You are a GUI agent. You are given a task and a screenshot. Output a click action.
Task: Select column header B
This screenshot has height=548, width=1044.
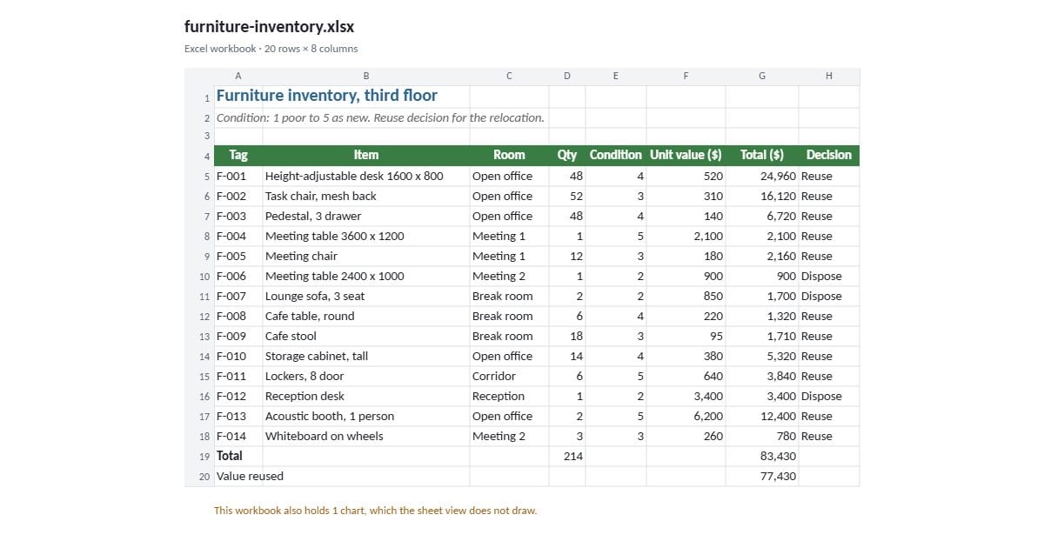(366, 77)
